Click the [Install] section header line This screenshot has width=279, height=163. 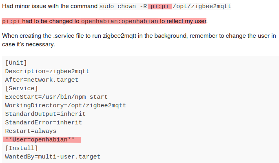tap(21, 148)
